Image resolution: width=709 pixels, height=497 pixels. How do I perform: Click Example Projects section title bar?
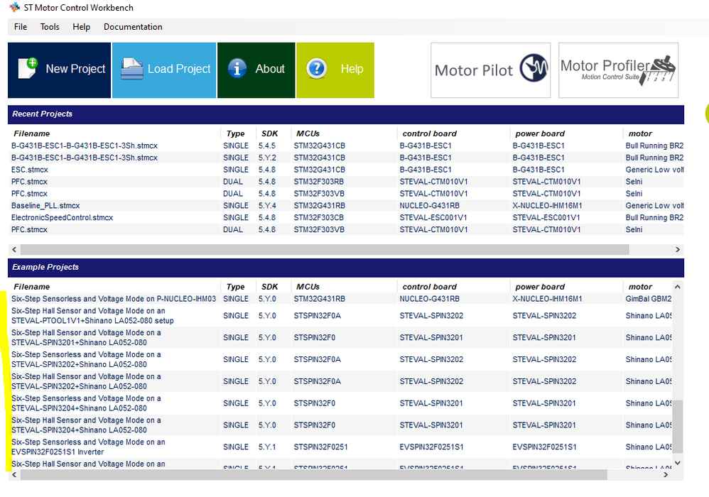click(x=346, y=268)
